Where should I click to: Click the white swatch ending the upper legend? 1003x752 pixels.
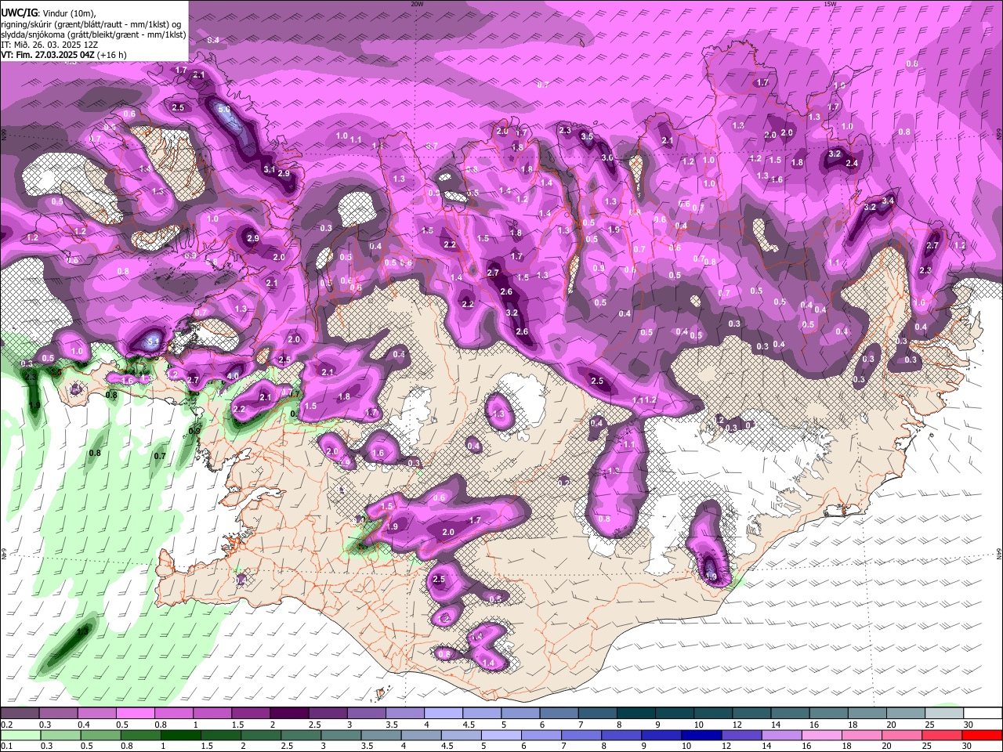983,714
